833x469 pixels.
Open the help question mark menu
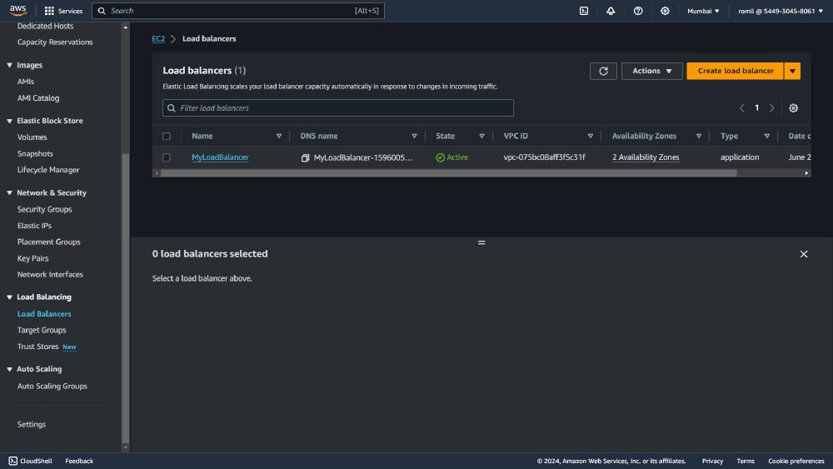pyautogui.click(x=638, y=11)
